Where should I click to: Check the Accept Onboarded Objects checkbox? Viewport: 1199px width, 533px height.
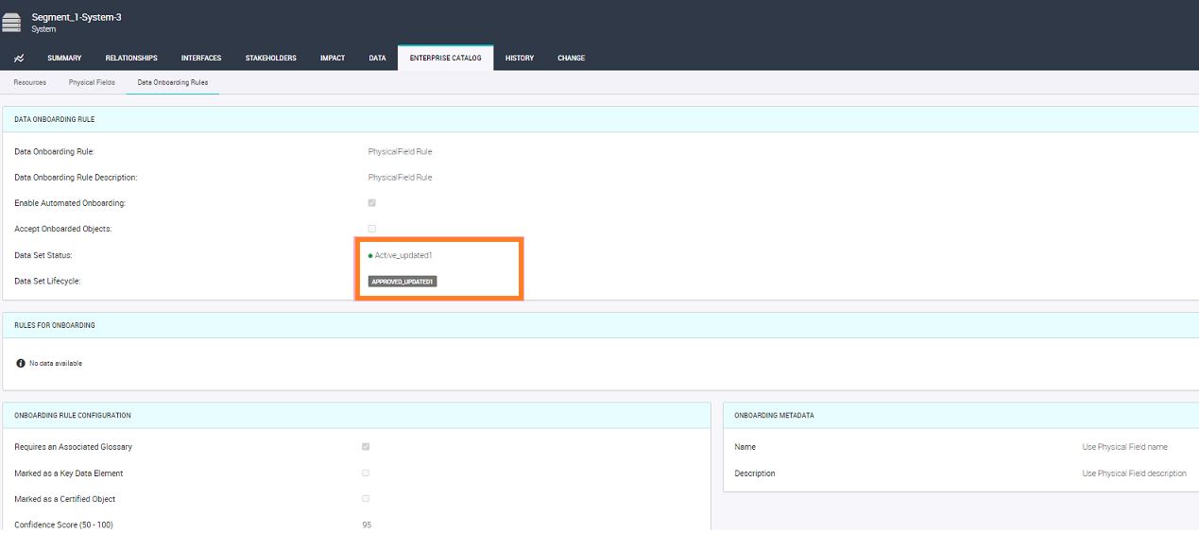tap(372, 229)
